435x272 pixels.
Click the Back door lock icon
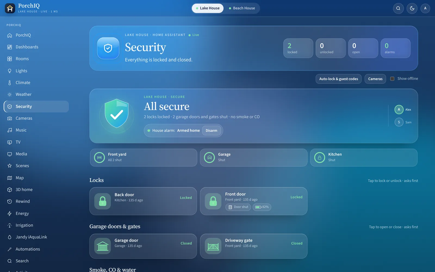[102, 201]
